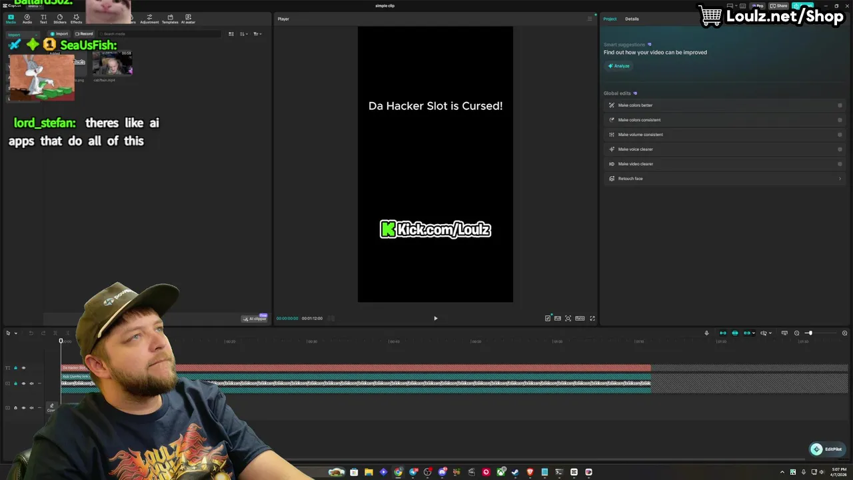Open the media type filter dropdown
This screenshot has width=853, height=480.
point(257,34)
